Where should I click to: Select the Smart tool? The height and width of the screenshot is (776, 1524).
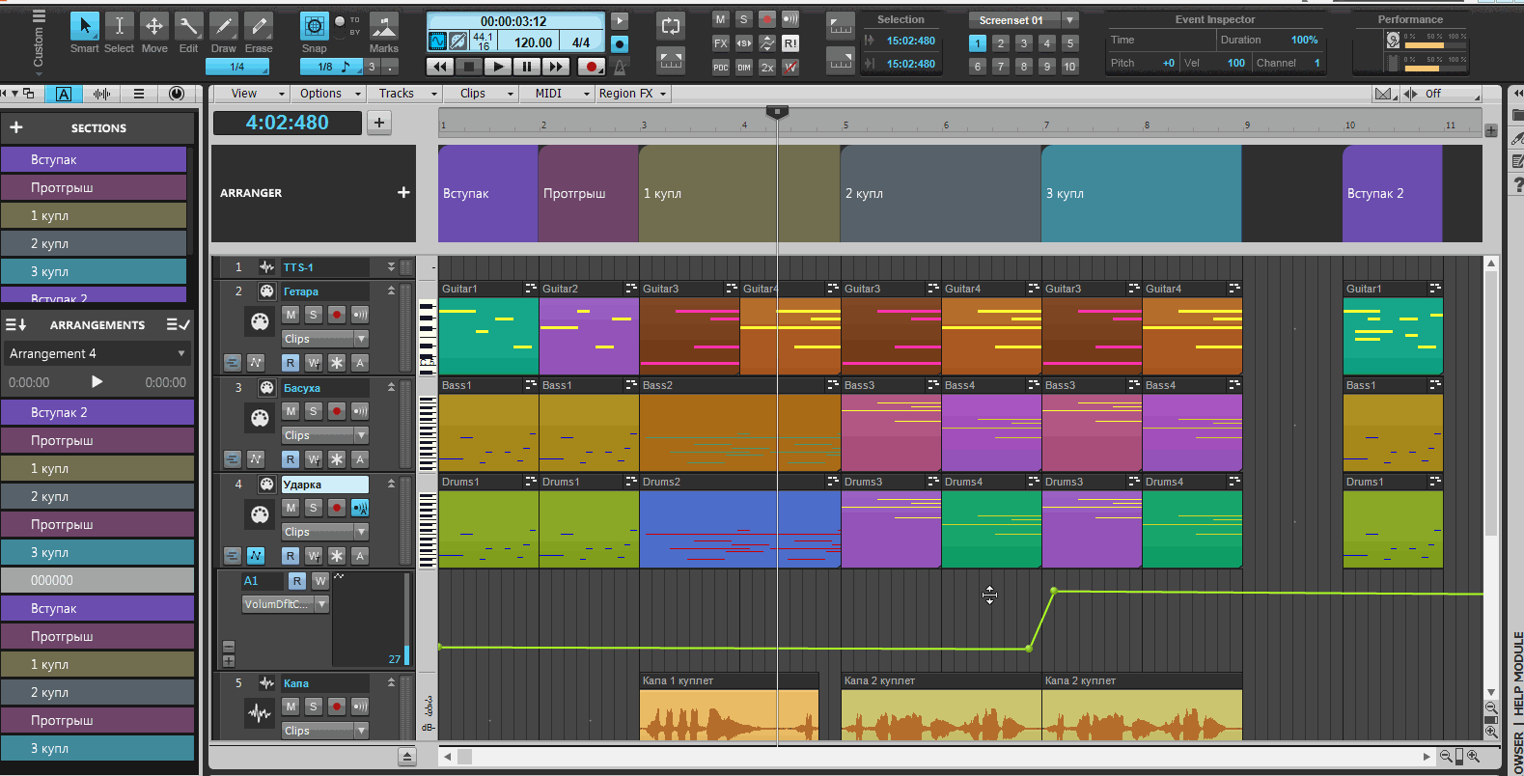[84, 26]
